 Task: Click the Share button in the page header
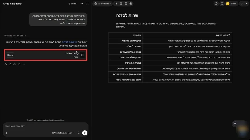[x=234, y=3]
